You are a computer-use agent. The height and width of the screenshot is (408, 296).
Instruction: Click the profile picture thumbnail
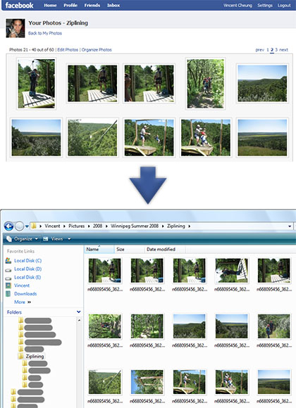(16, 28)
